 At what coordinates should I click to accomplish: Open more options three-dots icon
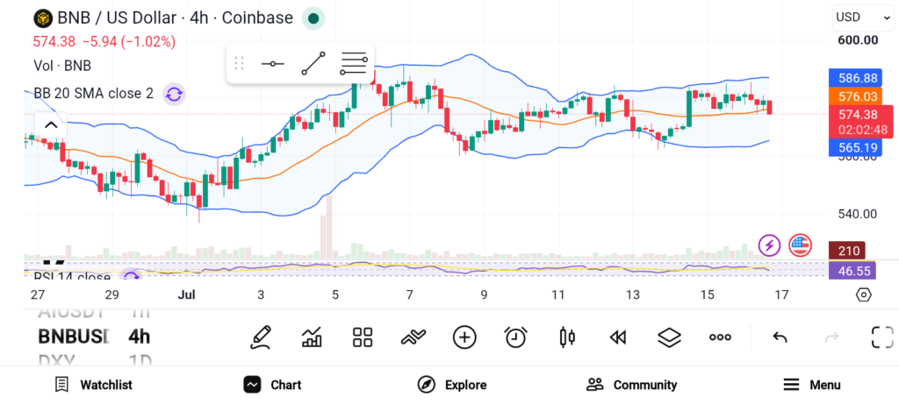pos(720,337)
